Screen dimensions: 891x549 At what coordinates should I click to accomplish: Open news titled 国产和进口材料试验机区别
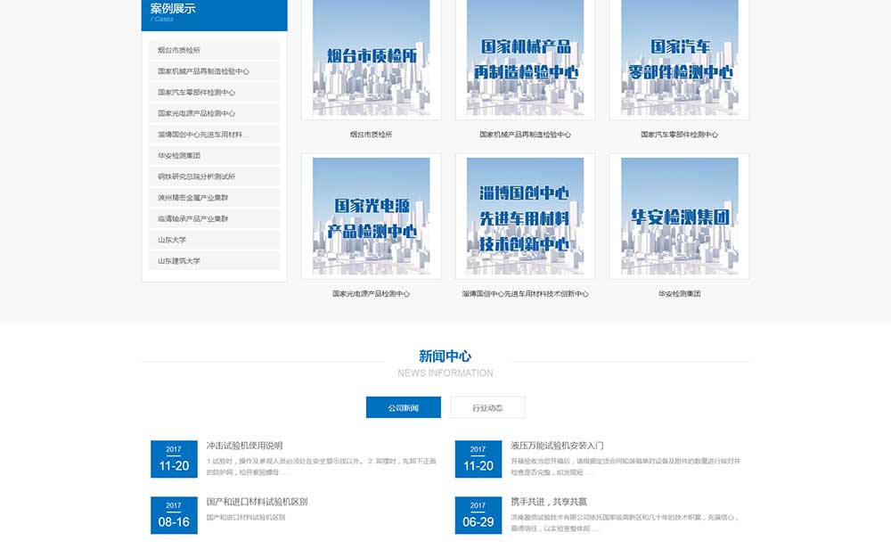pos(257,502)
